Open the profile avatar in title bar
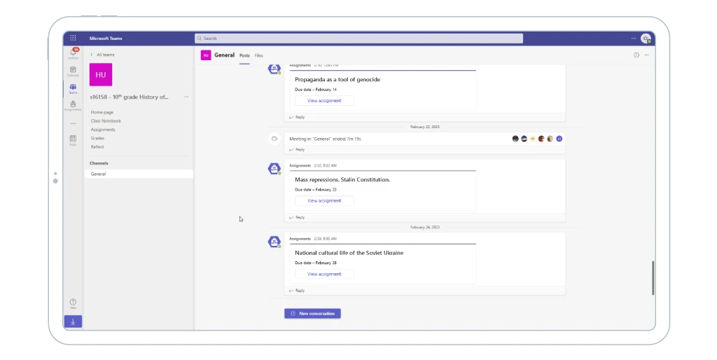This screenshot has height=360, width=717. pyautogui.click(x=646, y=39)
